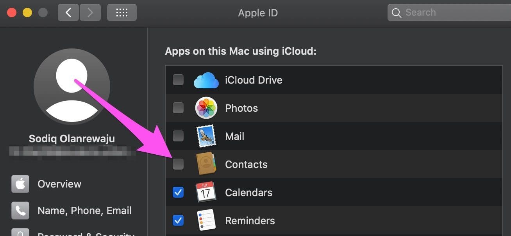Viewport: 511px width, 236px height.
Task: Click the Apple logo Overview icon
Action: 20,184
